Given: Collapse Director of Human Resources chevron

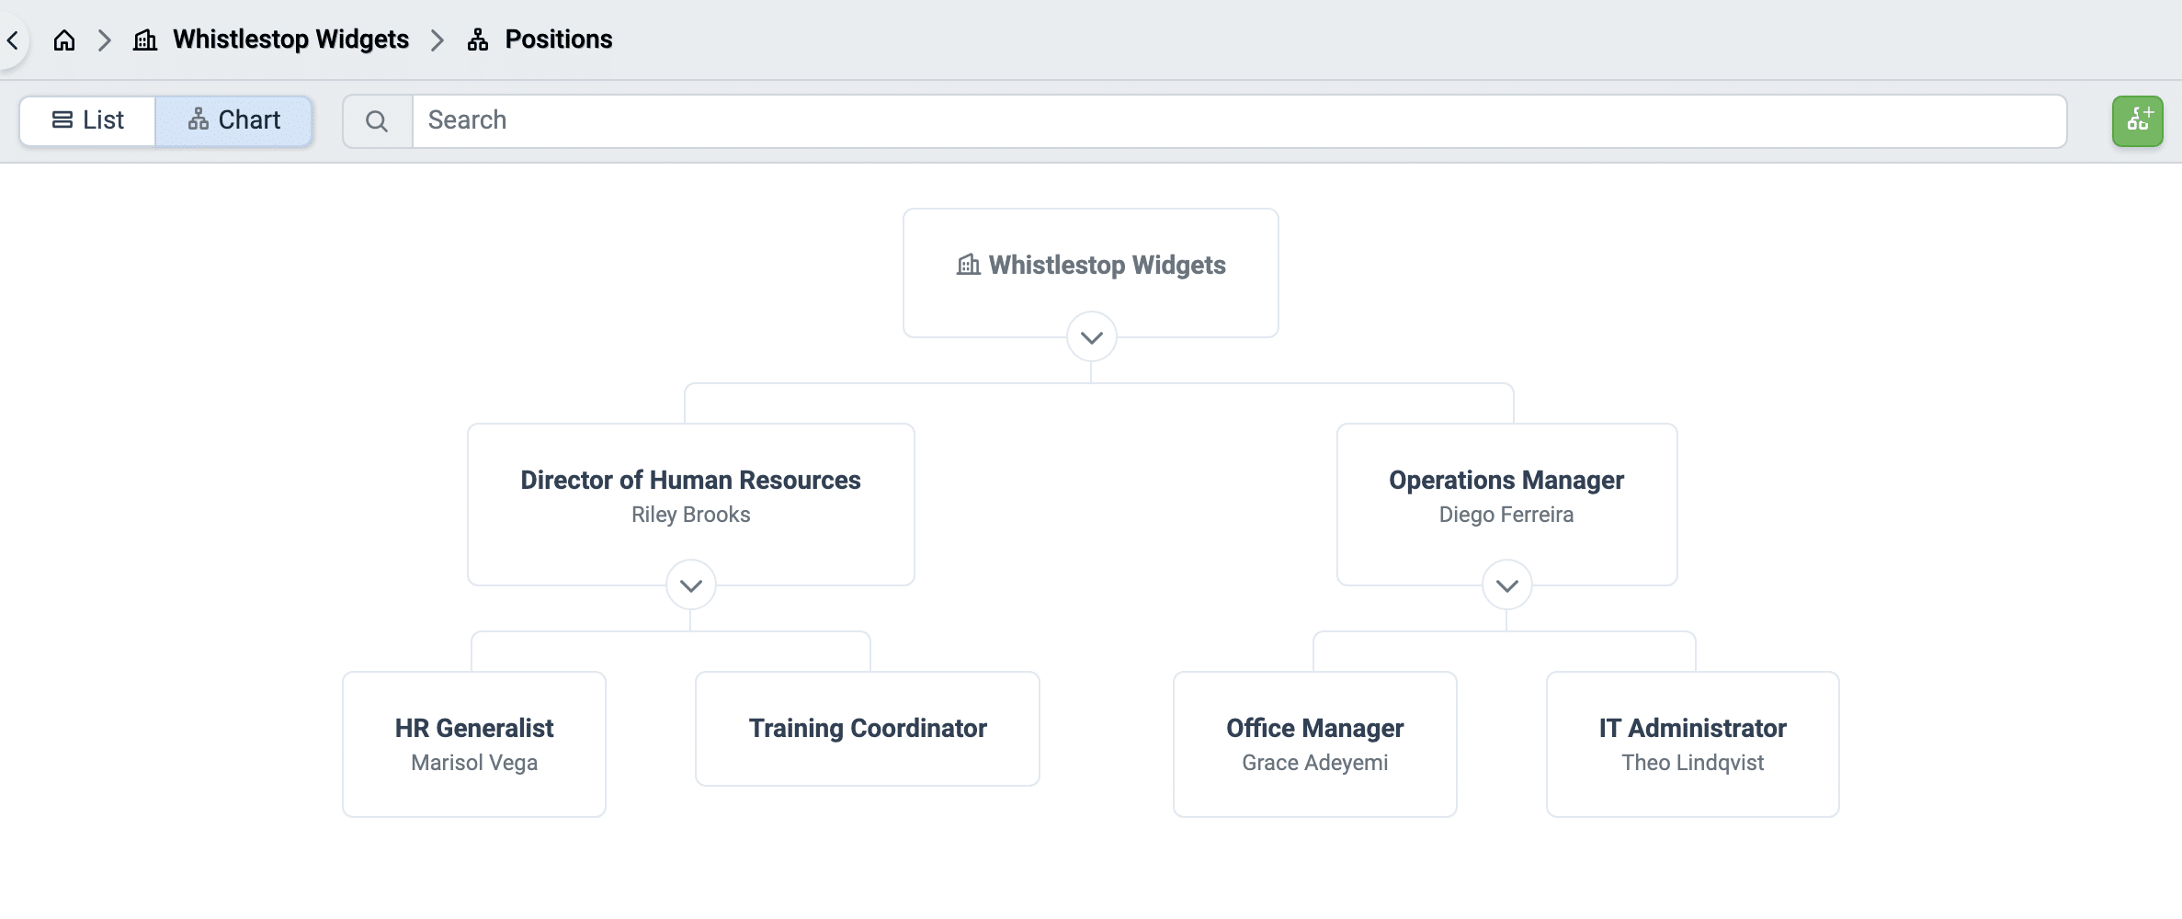Looking at the screenshot, I should (691, 585).
